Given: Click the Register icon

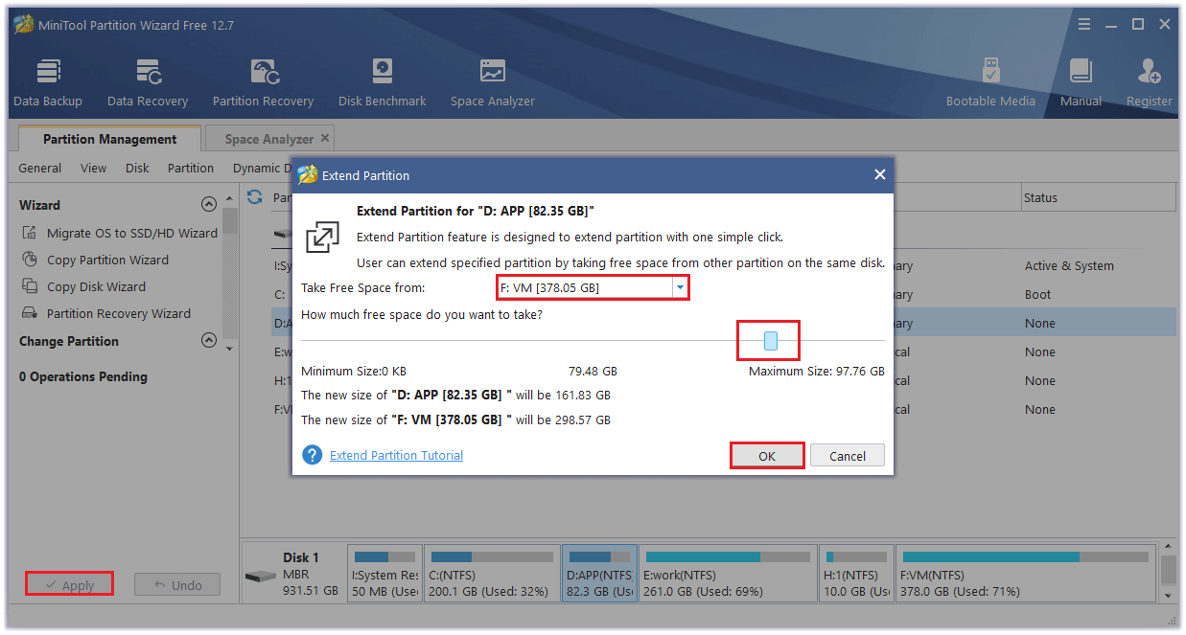Looking at the screenshot, I should point(1150,82).
